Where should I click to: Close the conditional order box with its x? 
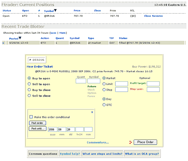(x=92, y=112)
